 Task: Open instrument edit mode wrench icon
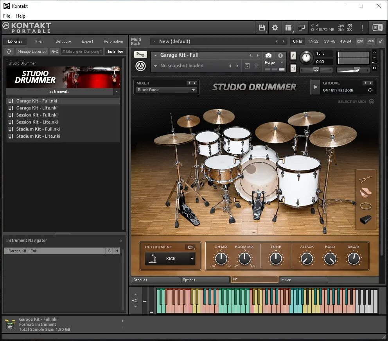tap(140, 54)
